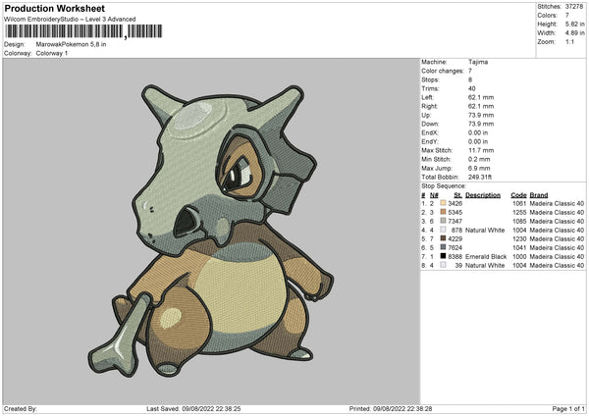Select the Down value 73.9 mm
Viewport: 589px width, 416px height.
481,124
